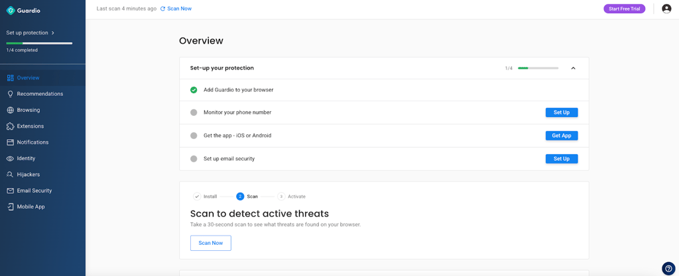Screen dimensions: 679x276
Task: Click the Install step checkmark circle
Action: point(197,197)
